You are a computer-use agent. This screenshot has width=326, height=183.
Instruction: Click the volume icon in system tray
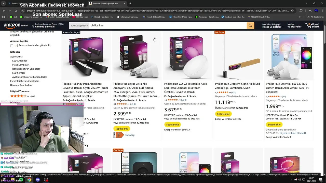point(300,180)
